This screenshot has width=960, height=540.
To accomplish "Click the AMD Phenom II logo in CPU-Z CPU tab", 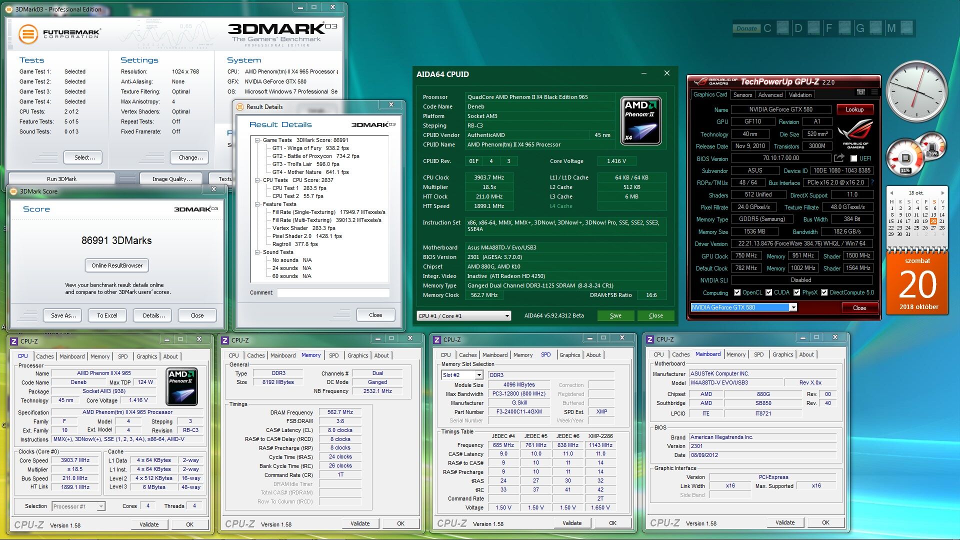I will [181, 386].
